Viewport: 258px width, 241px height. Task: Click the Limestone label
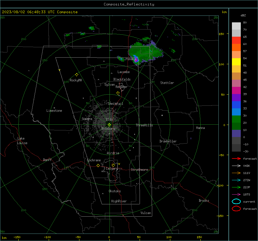pos(54,111)
